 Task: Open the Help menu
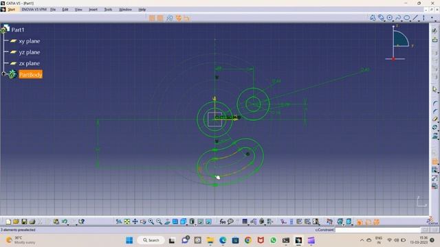click(x=142, y=10)
